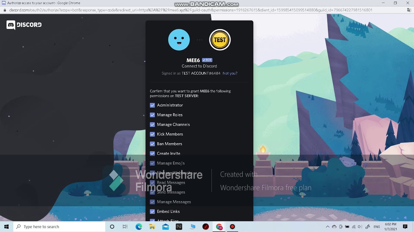Screen dimensions: 414x232
Task: Launch Microsoft Edge from the taskbar
Action: tap(139, 227)
